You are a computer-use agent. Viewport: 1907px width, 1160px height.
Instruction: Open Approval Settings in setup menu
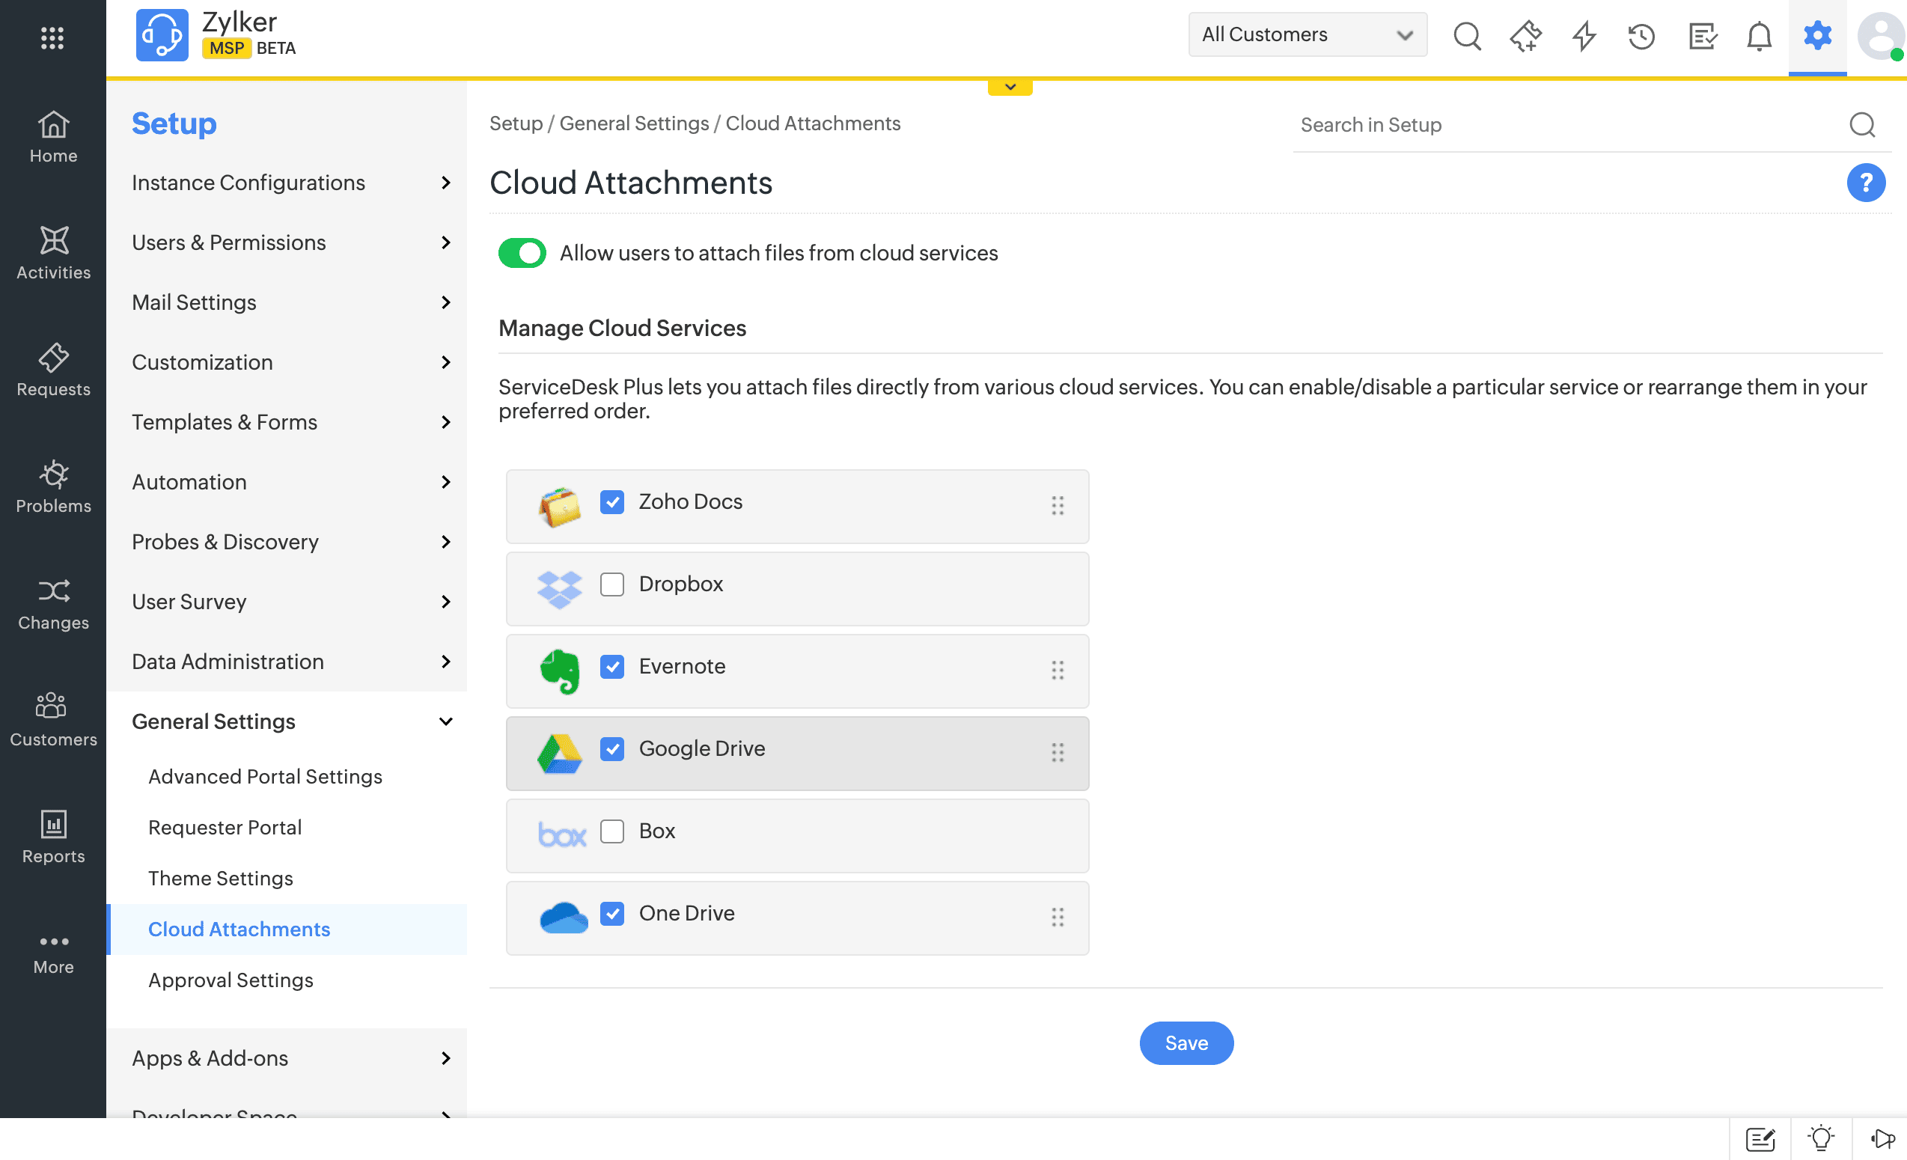(231, 980)
